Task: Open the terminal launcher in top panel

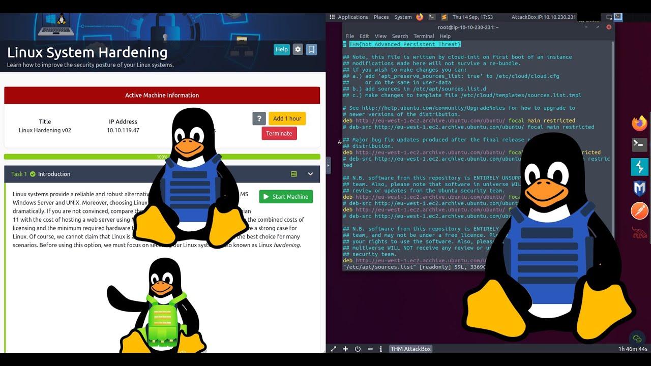Action: 432,17
